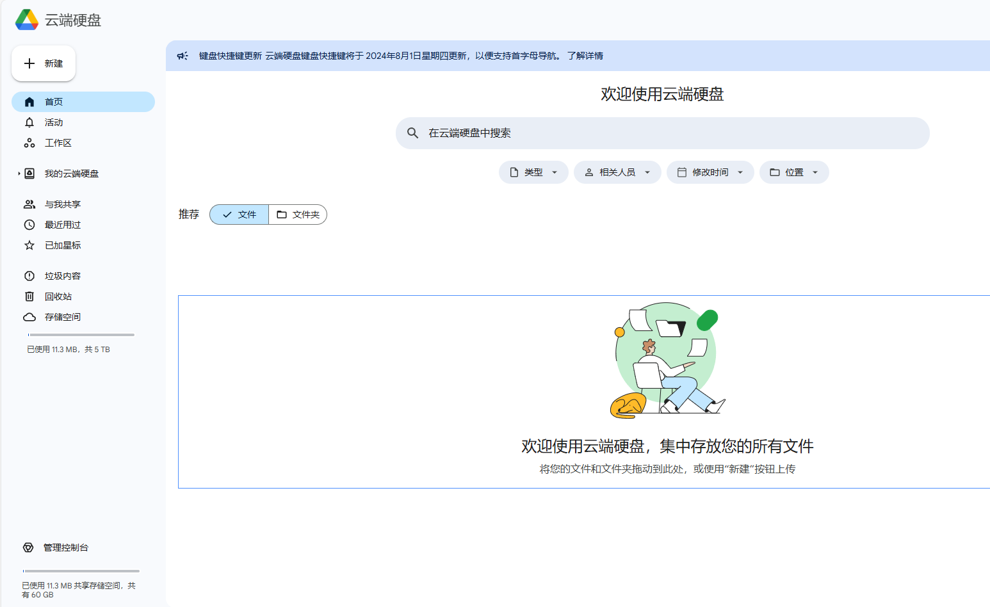Open the 位置 dropdown arrow

[x=815, y=172]
